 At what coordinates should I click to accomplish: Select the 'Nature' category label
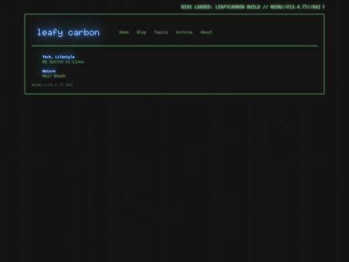pyautogui.click(x=48, y=71)
